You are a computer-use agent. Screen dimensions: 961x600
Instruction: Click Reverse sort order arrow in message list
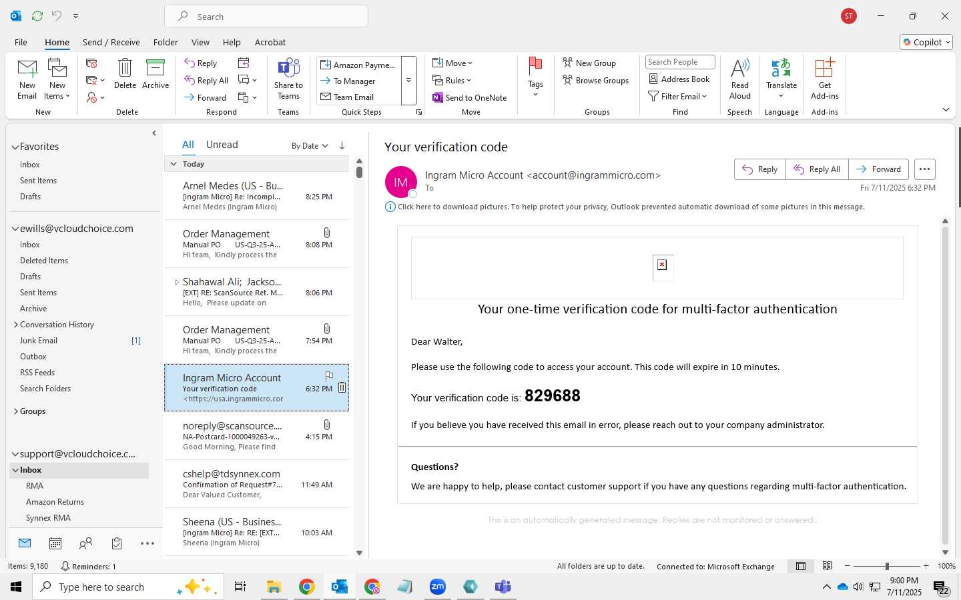point(342,145)
